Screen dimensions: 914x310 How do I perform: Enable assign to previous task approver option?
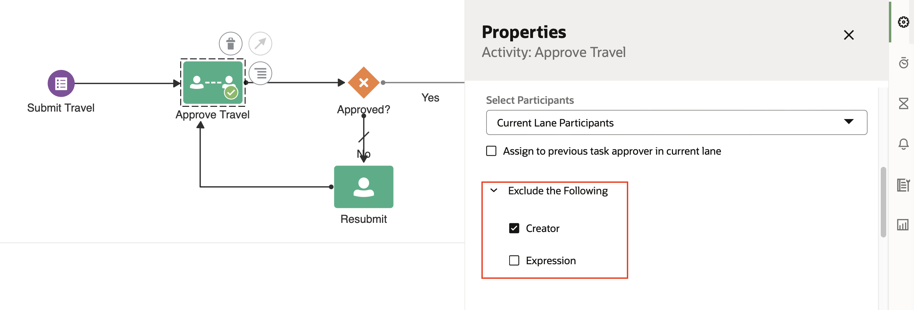click(x=491, y=151)
